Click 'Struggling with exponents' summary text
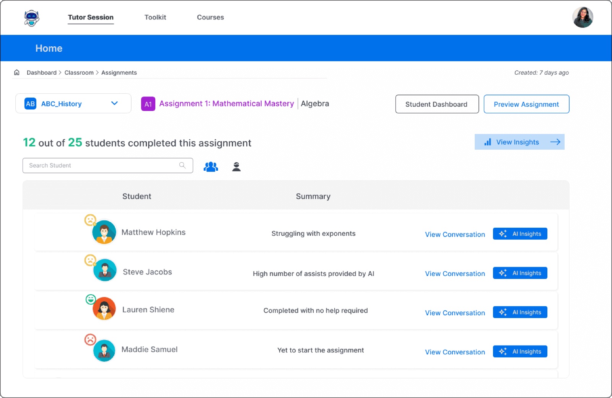The image size is (612, 398). pyautogui.click(x=313, y=233)
